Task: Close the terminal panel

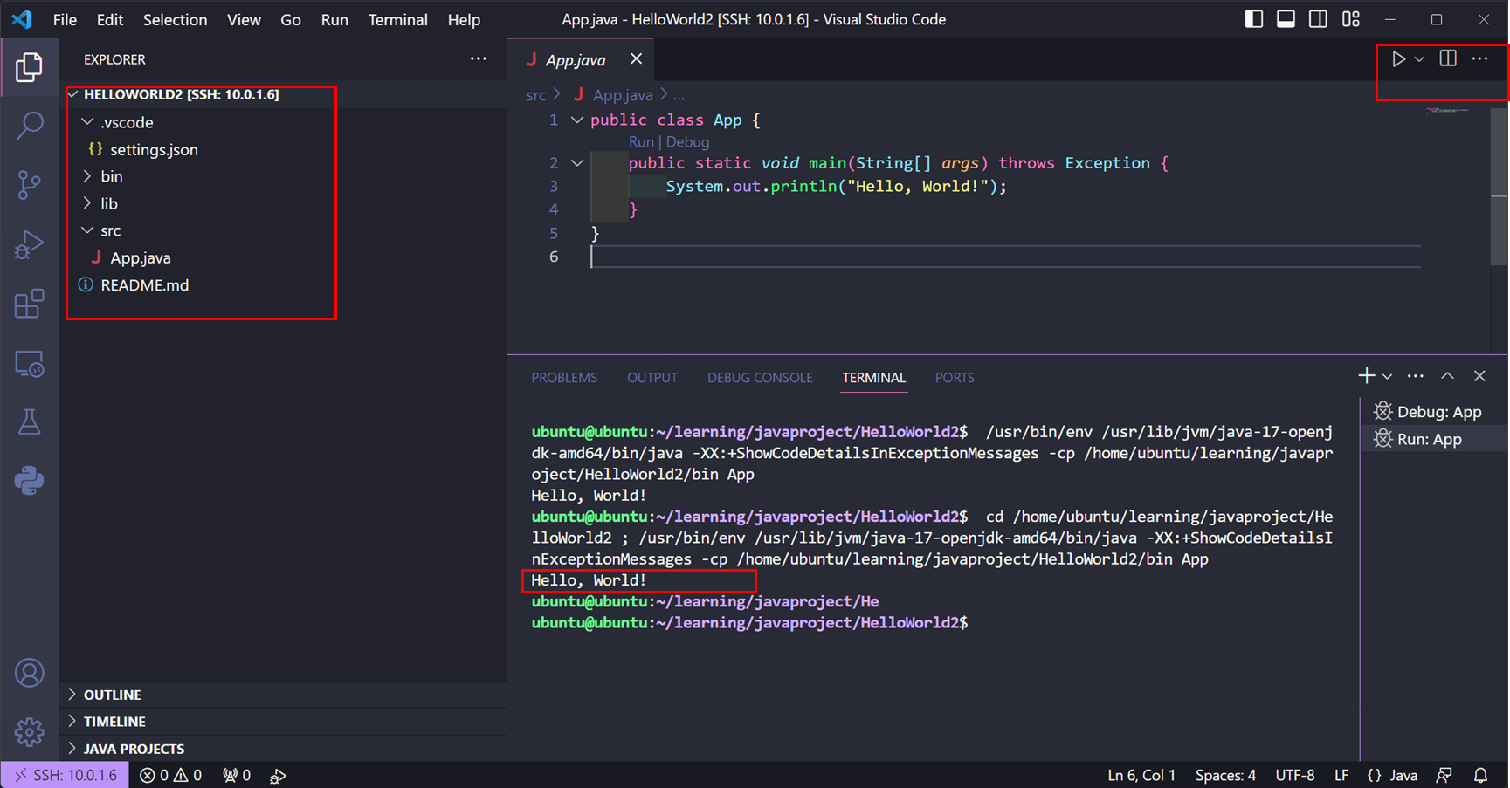Action: (1479, 376)
